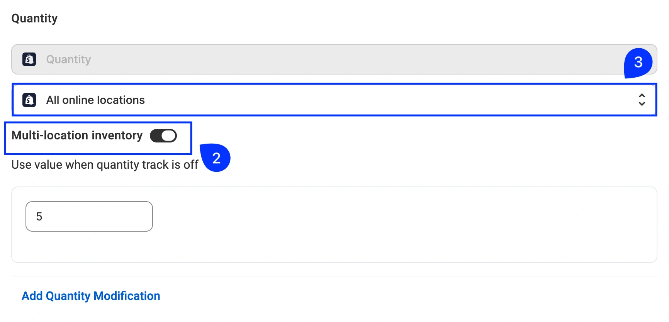
Task: Click the white knob of the inventory switch
Action: point(168,136)
